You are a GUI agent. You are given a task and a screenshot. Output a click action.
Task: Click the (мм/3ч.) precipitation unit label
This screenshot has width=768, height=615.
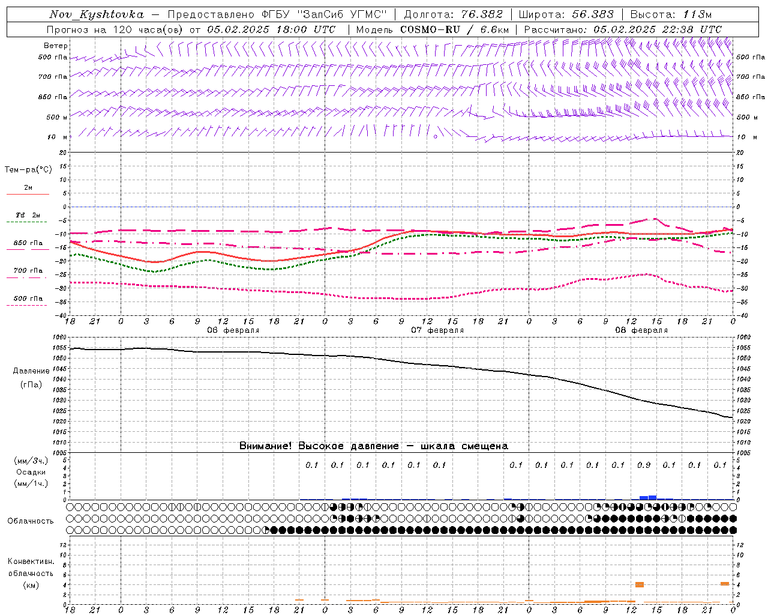31,461
